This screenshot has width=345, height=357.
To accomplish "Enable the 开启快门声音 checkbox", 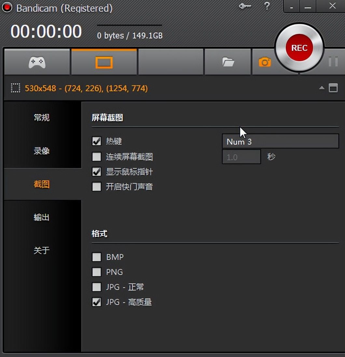I will (97, 187).
